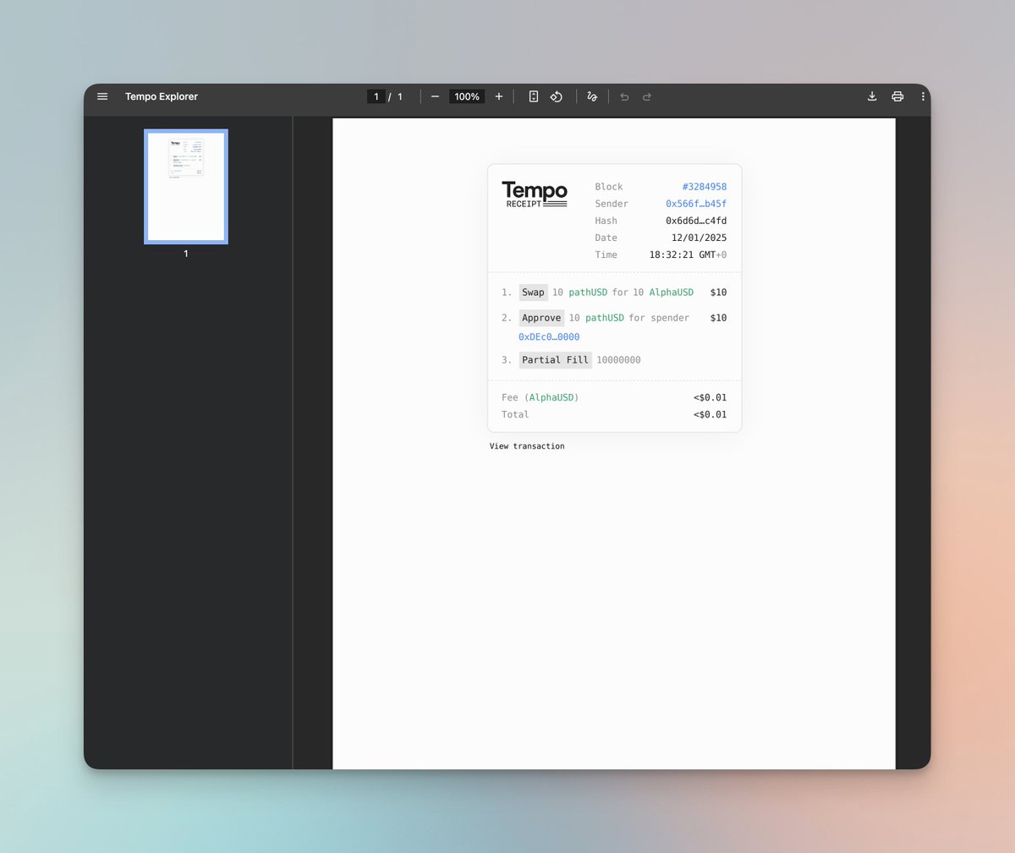Select the draw annotation tool

point(592,96)
